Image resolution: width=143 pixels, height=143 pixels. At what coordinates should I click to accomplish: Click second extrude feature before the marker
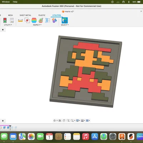click(x=8, y=128)
